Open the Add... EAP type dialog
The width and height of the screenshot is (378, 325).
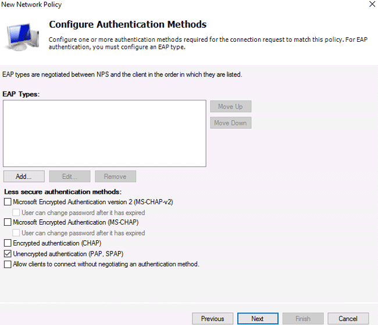24,176
